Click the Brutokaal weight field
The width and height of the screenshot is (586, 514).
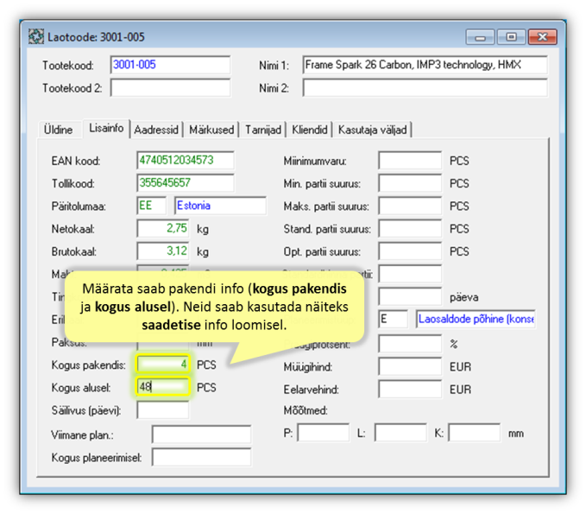(x=163, y=251)
